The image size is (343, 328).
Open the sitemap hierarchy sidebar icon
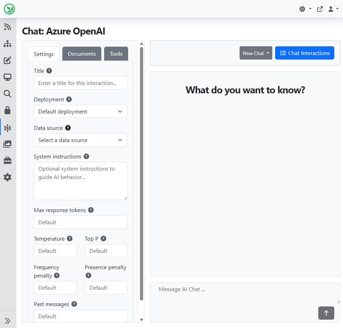pos(7,44)
